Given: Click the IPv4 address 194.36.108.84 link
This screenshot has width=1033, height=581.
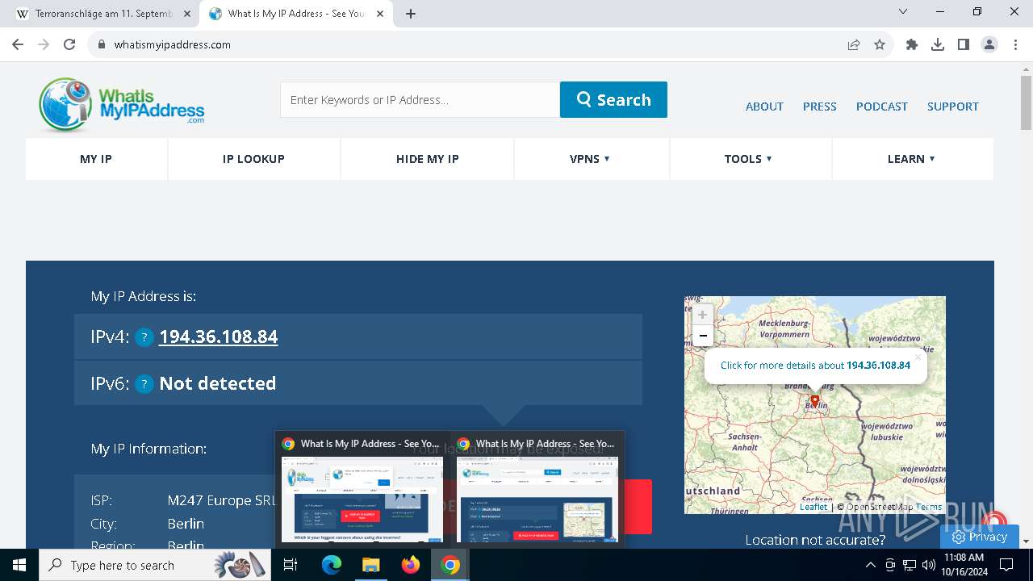Looking at the screenshot, I should pyautogui.click(x=218, y=336).
